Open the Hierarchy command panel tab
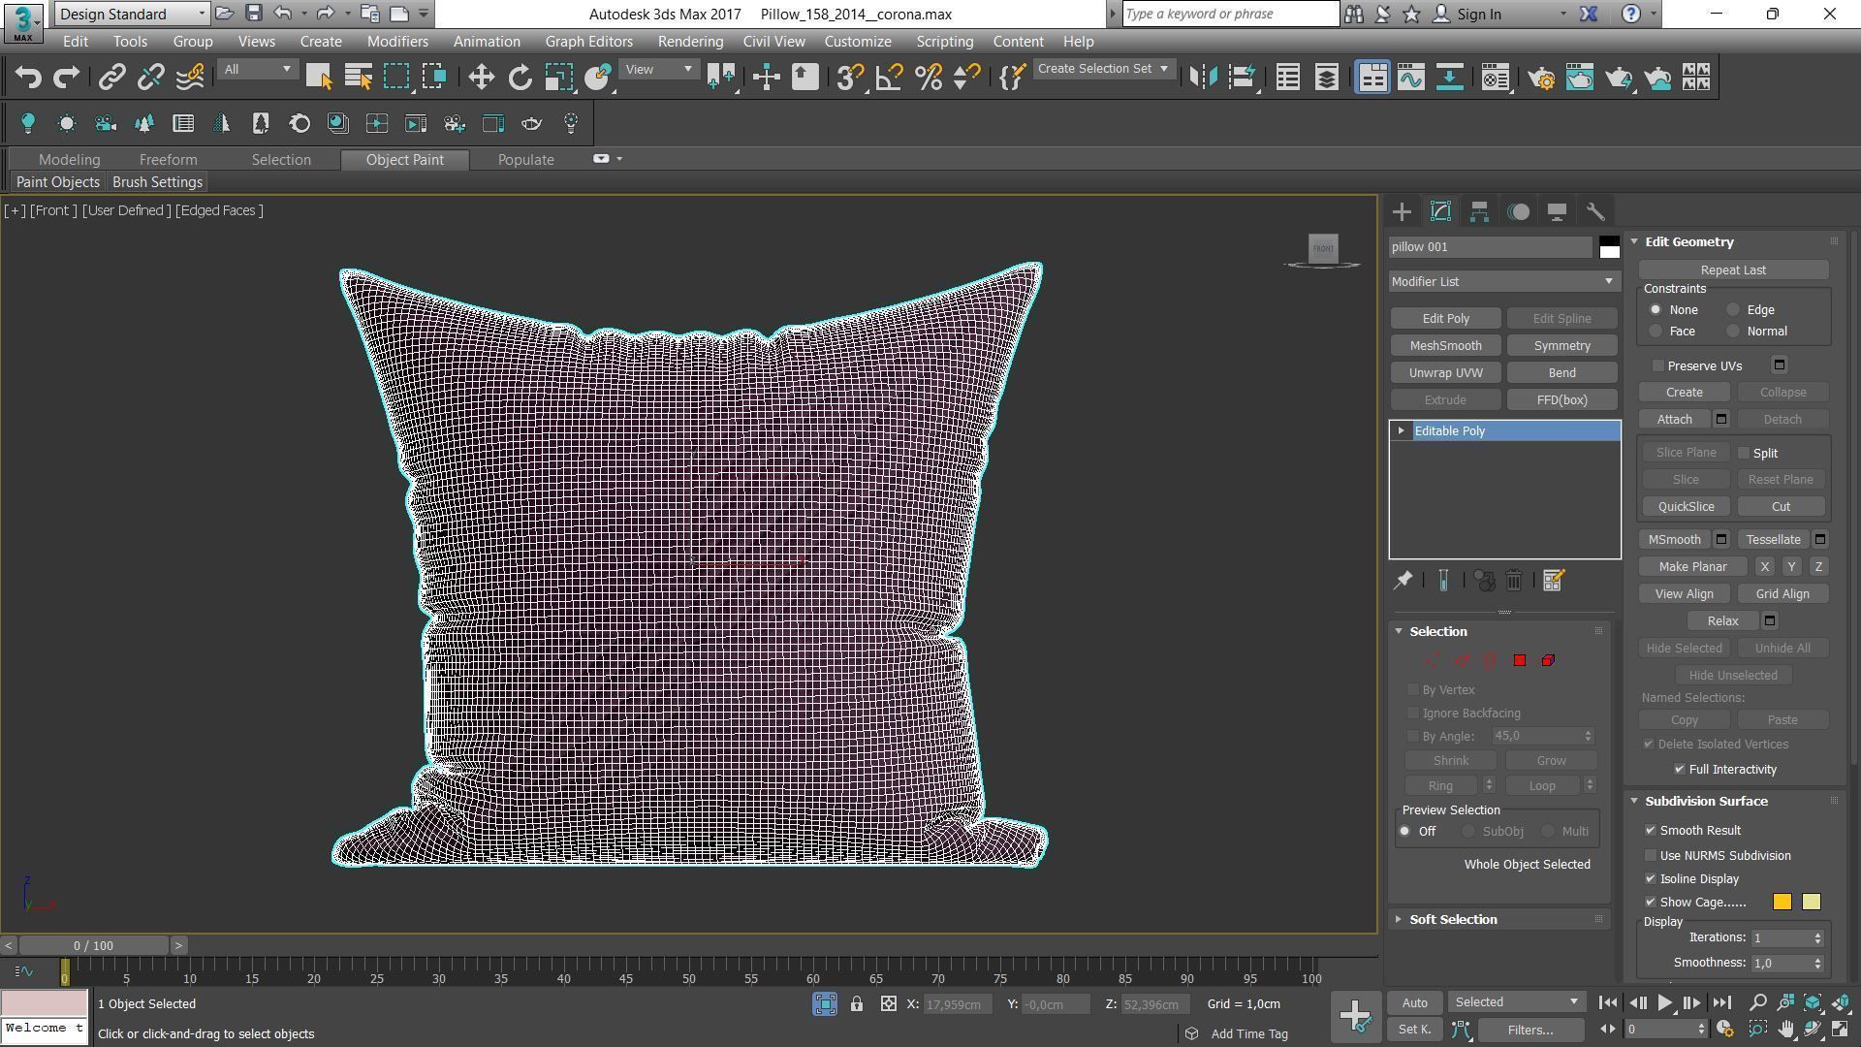The height and width of the screenshot is (1047, 1861). click(x=1479, y=211)
